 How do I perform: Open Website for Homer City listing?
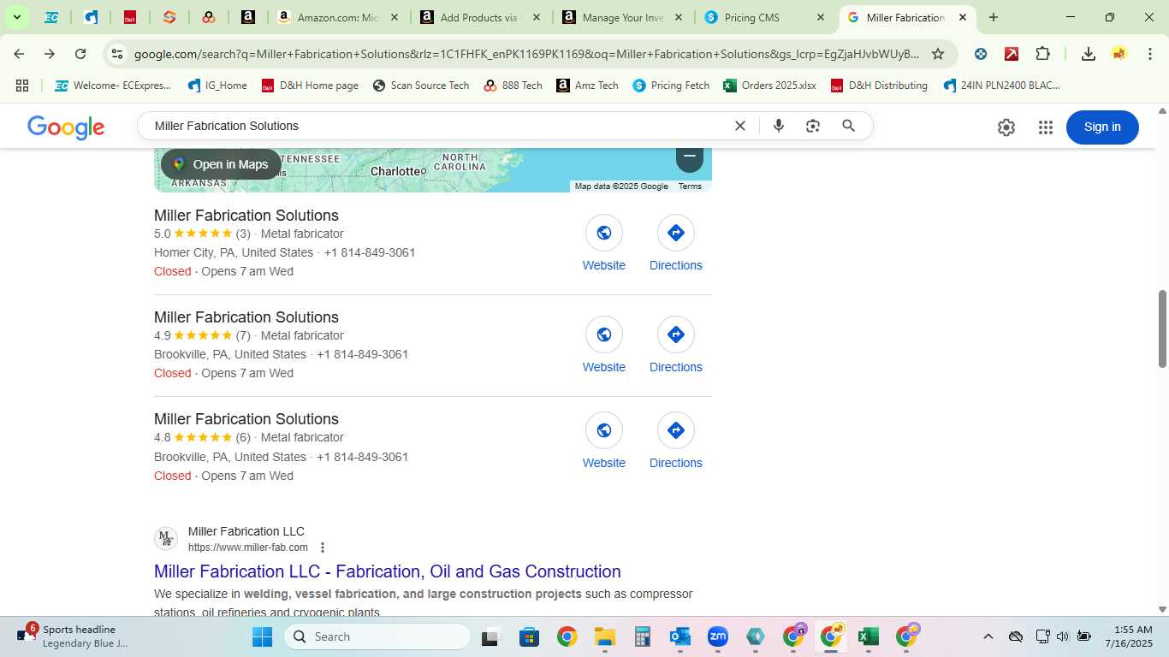tap(604, 244)
